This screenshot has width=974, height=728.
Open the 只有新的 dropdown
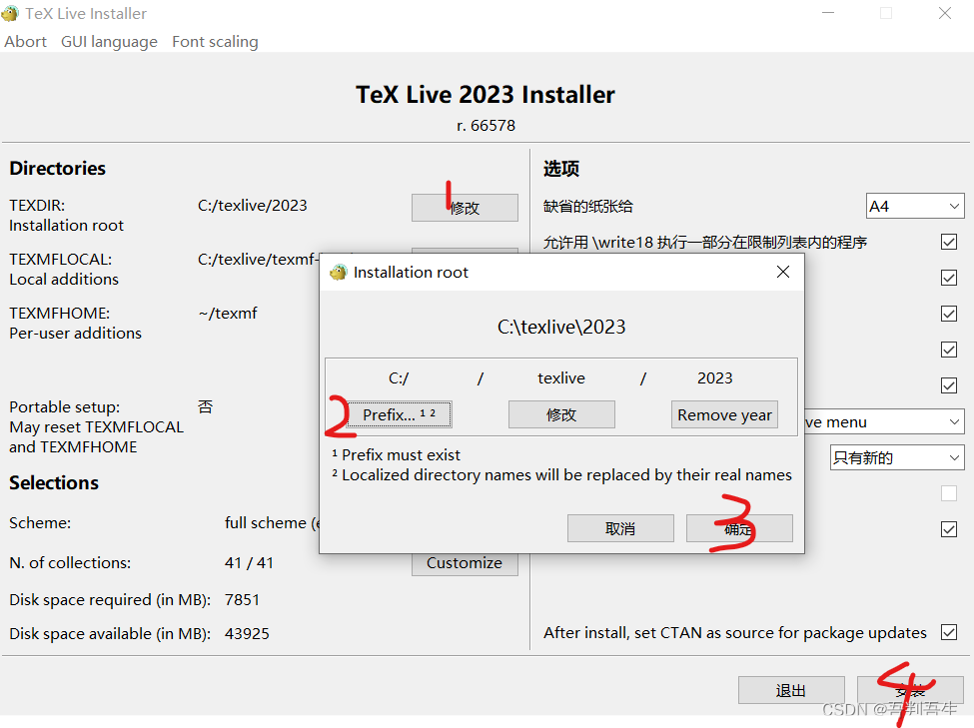tap(897, 457)
